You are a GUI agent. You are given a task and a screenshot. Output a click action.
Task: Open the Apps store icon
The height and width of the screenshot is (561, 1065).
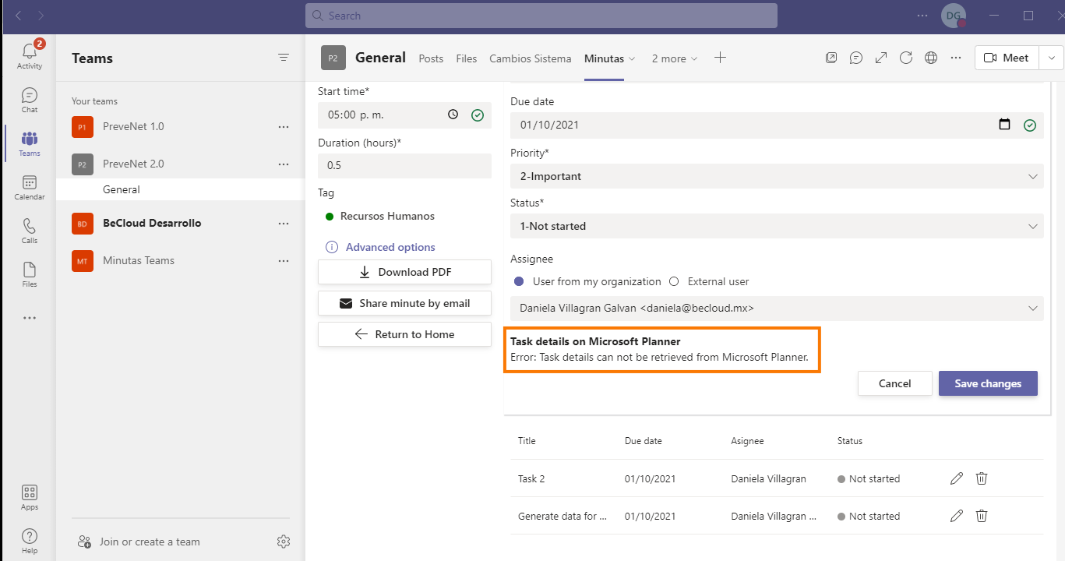(29, 497)
